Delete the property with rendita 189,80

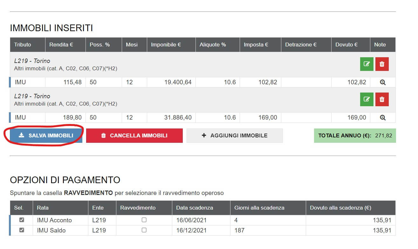(x=382, y=99)
